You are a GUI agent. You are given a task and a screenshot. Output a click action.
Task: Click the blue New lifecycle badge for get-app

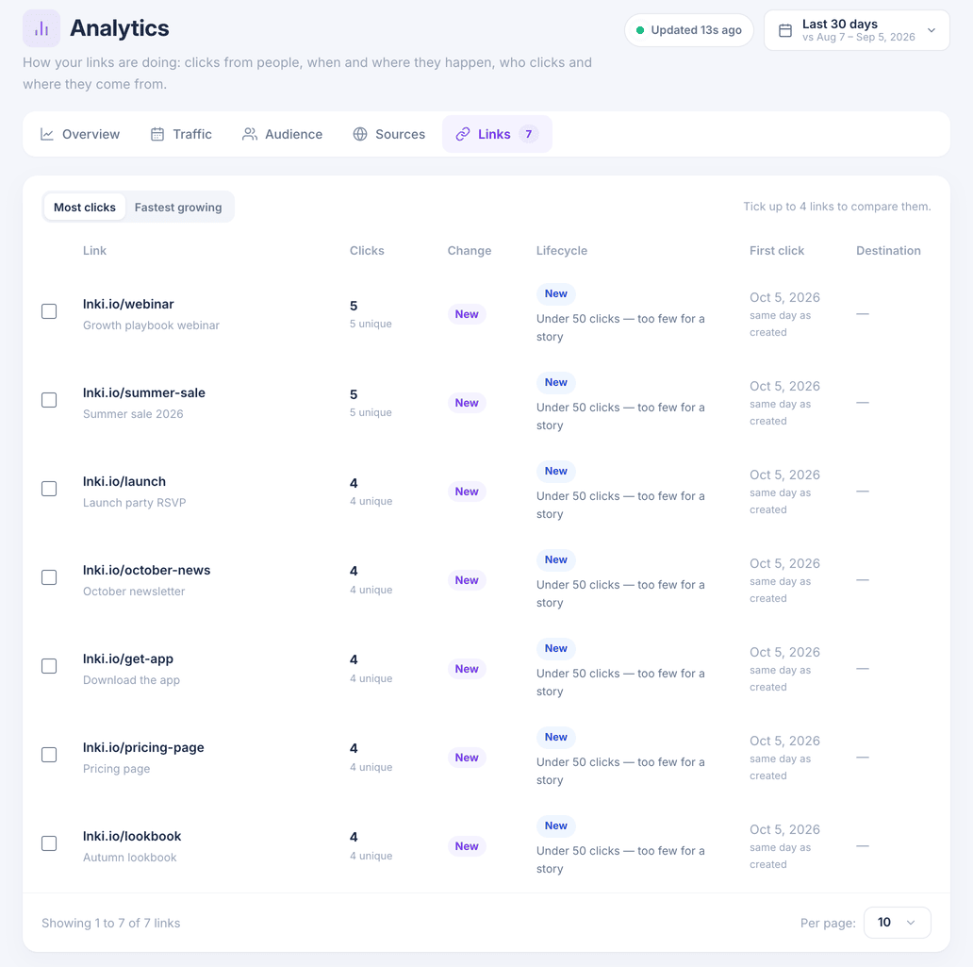pyautogui.click(x=556, y=648)
